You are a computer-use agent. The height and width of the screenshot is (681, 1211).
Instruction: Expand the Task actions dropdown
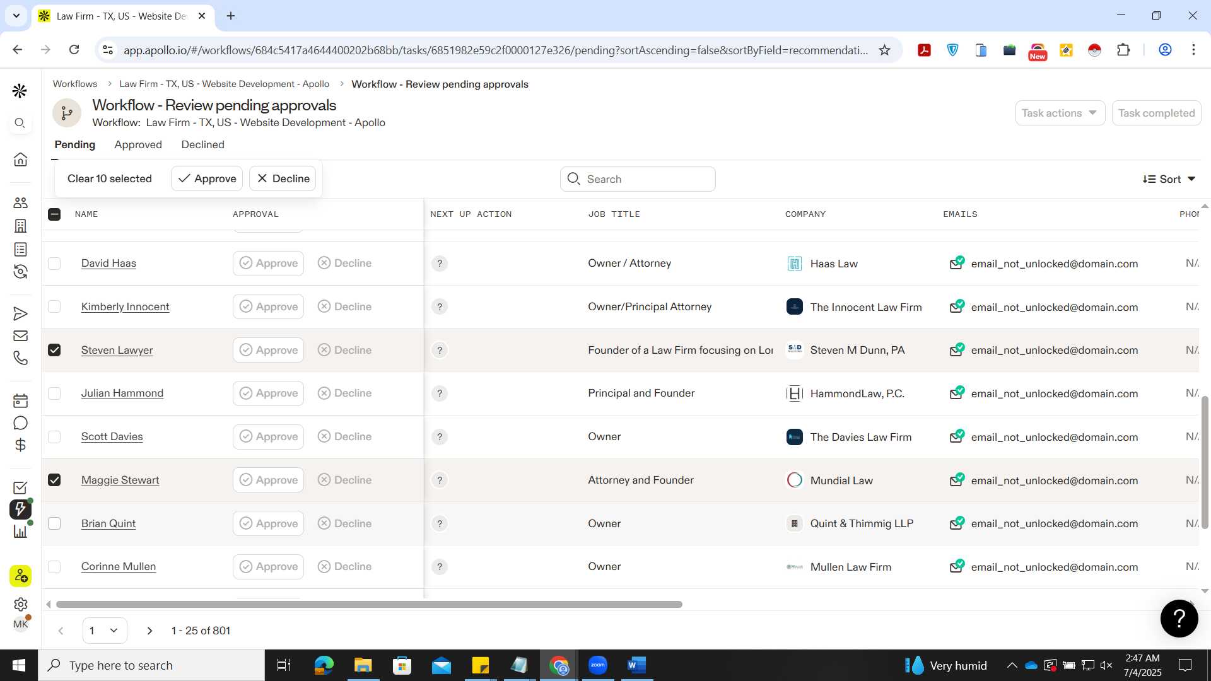point(1060,113)
